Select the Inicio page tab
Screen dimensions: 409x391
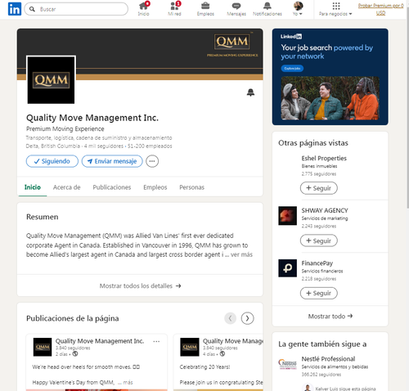[33, 187]
